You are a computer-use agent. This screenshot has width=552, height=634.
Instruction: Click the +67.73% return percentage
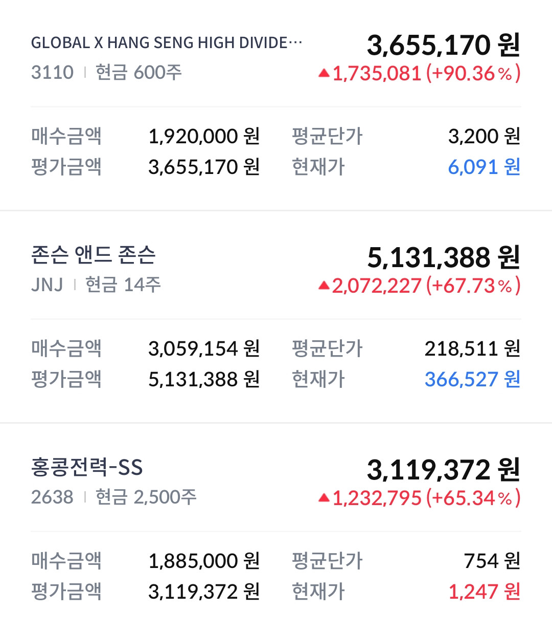pyautogui.click(x=473, y=286)
